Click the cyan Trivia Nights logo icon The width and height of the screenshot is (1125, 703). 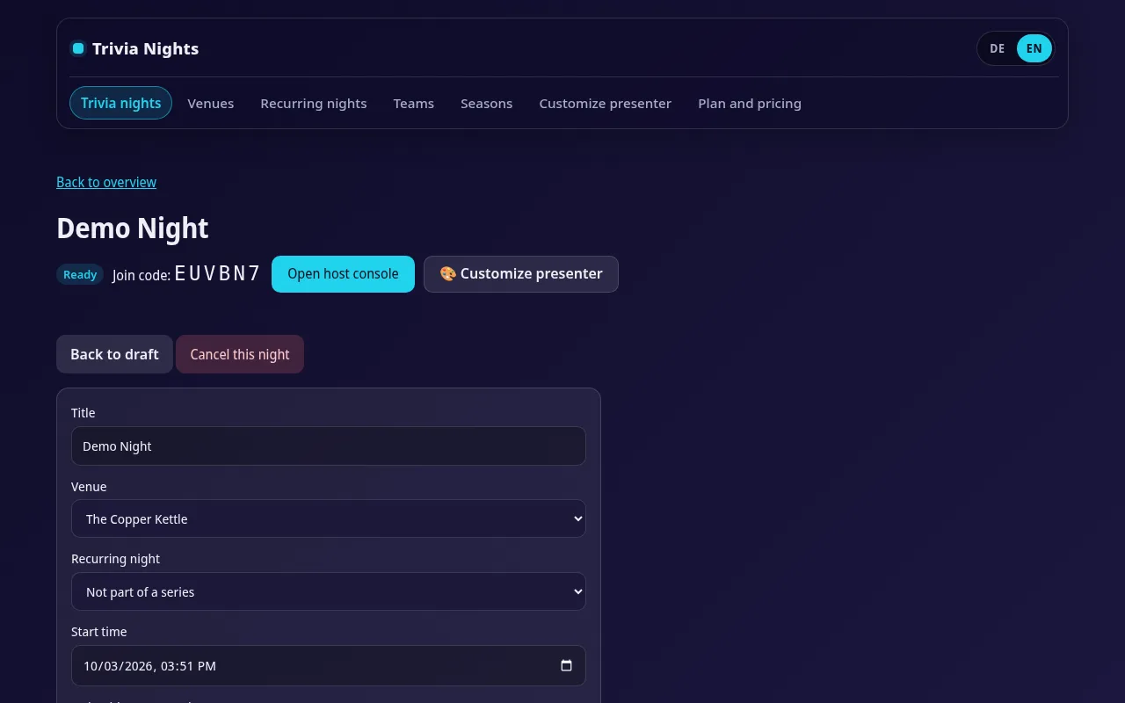pos(78,48)
